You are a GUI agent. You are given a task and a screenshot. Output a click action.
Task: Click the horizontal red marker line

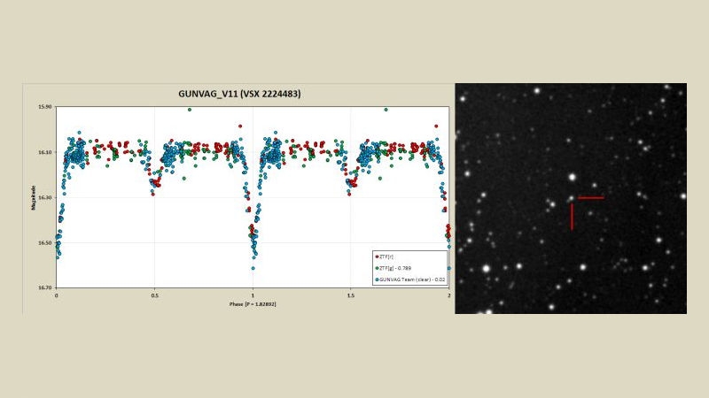click(x=591, y=198)
